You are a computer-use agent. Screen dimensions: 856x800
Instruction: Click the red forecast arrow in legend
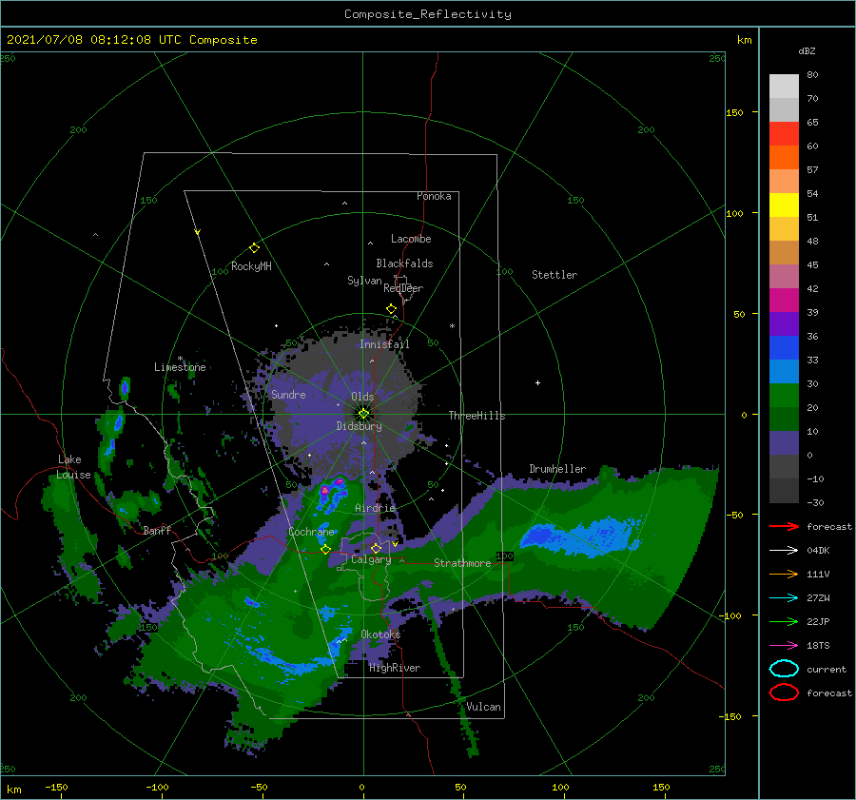coord(784,526)
